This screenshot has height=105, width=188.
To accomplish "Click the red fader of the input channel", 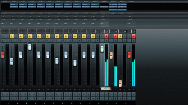I will [3, 55].
